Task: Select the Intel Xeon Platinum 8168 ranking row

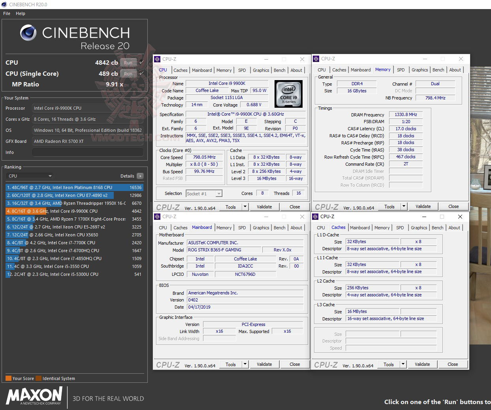Action: (74, 187)
